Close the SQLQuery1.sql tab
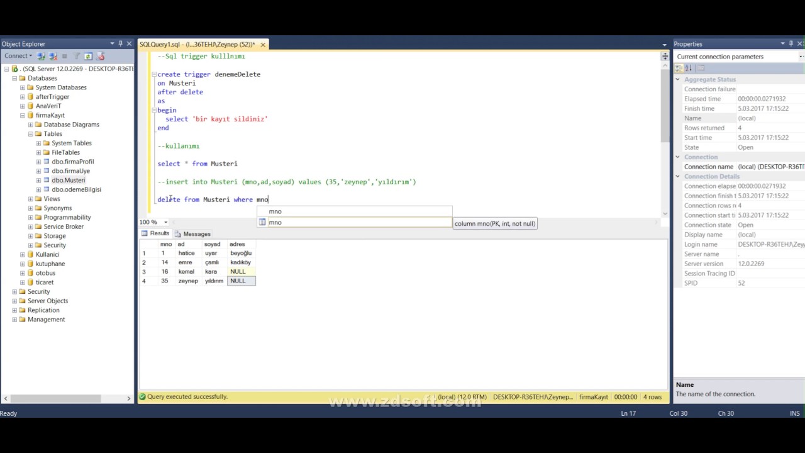The width and height of the screenshot is (805, 453). [263, 44]
